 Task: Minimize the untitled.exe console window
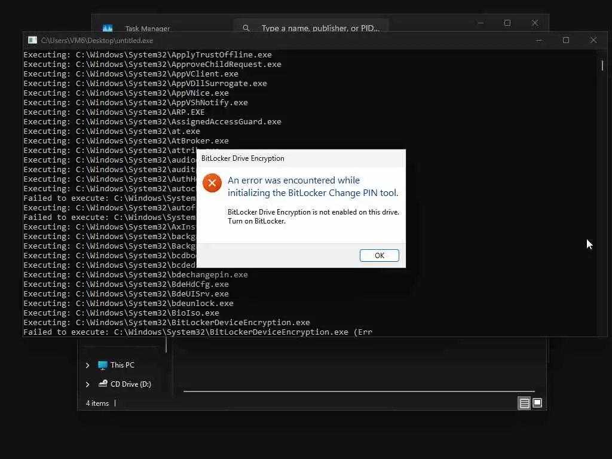click(539, 40)
